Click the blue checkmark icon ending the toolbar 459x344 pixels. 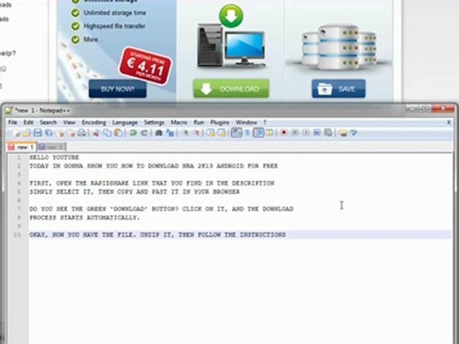(x=354, y=133)
